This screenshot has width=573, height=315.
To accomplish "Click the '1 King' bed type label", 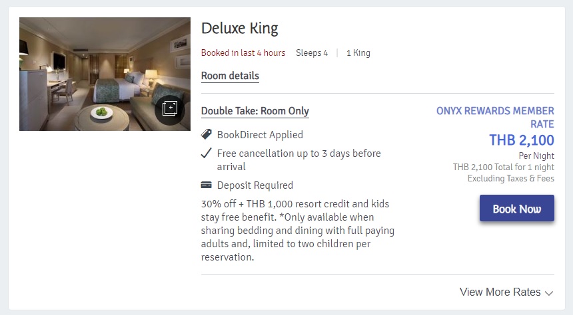I will tap(358, 53).
